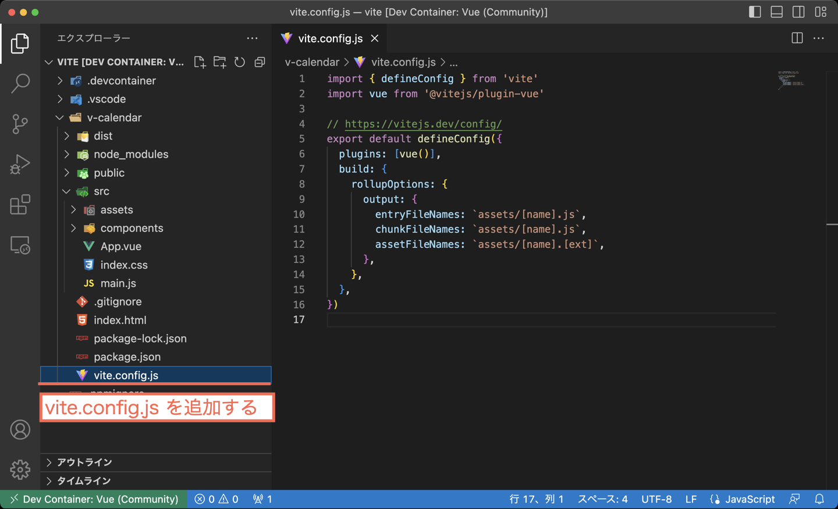Open the Source Control view
838x509 pixels.
point(20,124)
